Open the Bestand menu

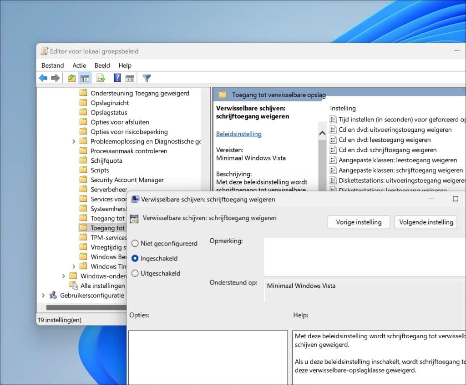[x=53, y=65]
